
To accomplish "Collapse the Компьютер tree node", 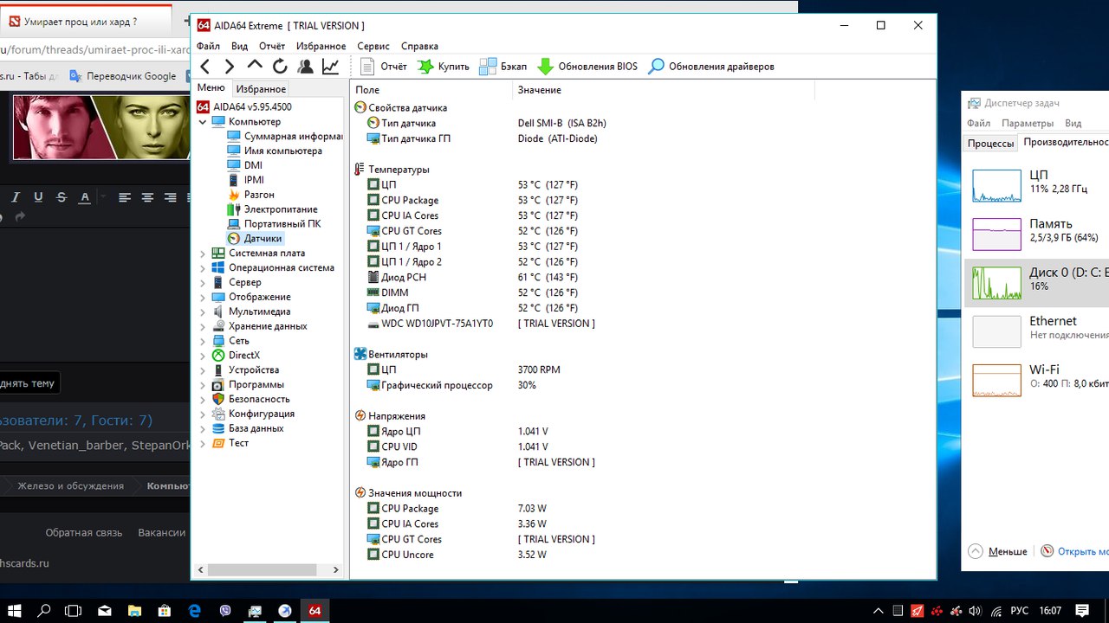I will pyautogui.click(x=203, y=122).
